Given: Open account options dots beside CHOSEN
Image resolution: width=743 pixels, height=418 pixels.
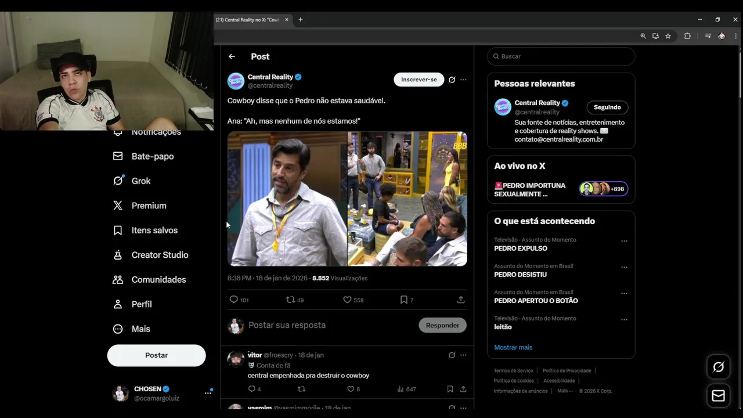Looking at the screenshot, I should click(208, 393).
